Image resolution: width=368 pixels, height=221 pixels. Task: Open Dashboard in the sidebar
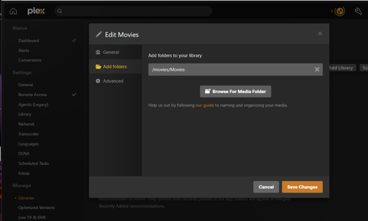(29, 40)
